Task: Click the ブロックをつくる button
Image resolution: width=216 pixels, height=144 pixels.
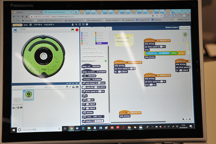Action: click(89, 48)
